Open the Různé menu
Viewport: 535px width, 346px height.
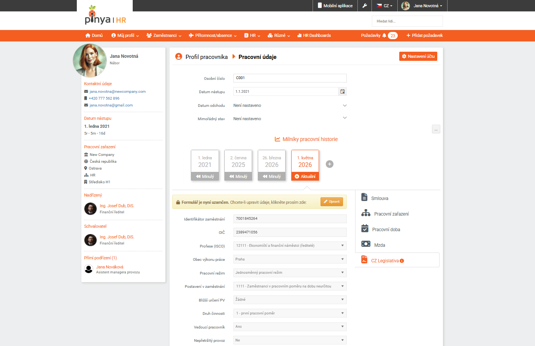[x=279, y=35]
